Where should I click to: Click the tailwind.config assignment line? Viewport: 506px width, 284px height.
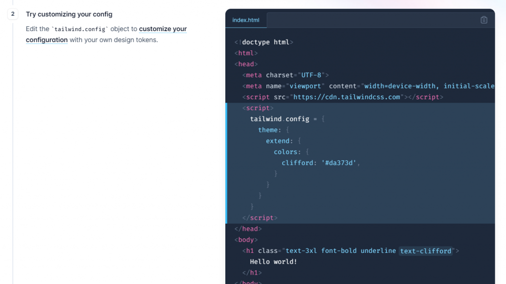tap(287, 119)
